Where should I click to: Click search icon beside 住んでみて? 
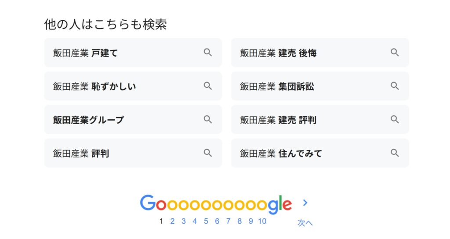pos(395,153)
